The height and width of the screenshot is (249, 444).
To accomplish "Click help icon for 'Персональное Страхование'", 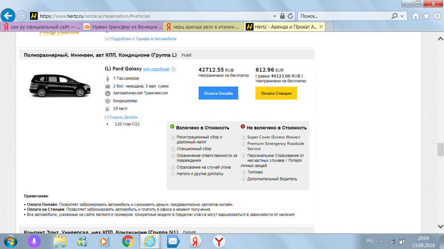I will [243, 156].
